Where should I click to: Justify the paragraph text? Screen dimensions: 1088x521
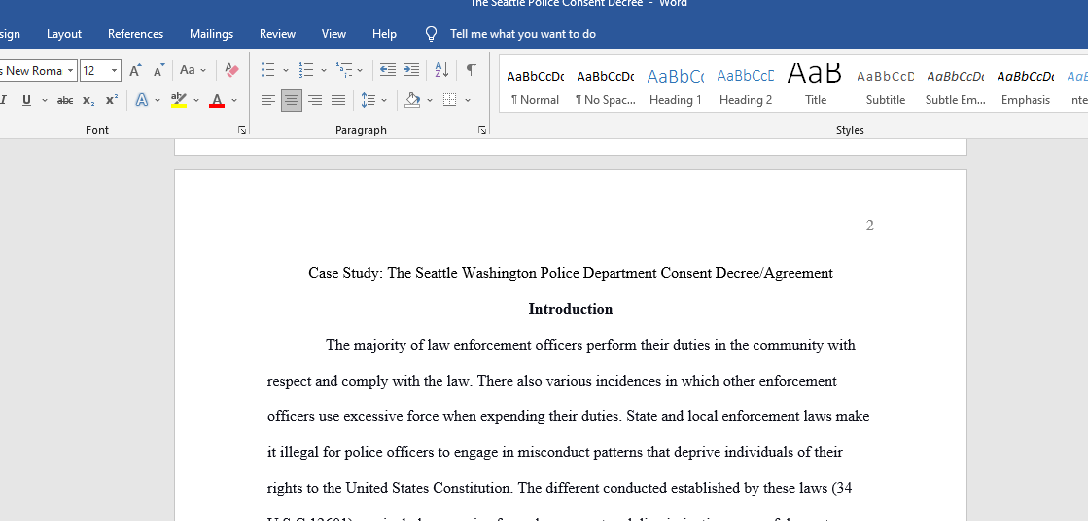(x=338, y=100)
